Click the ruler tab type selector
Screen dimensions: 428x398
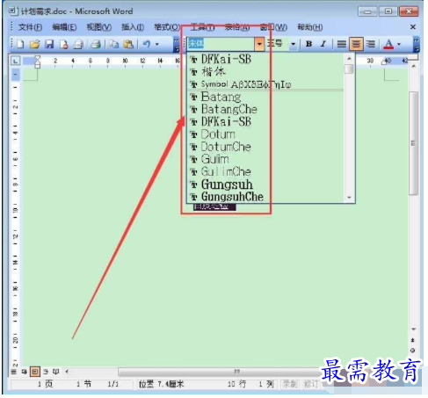[x=15, y=61]
